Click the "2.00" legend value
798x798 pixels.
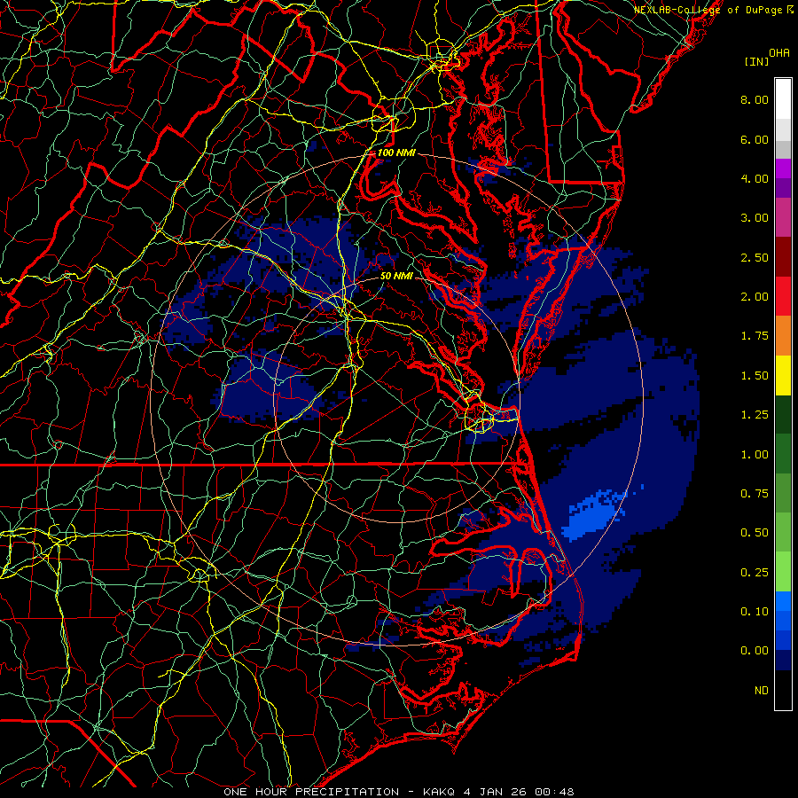[x=755, y=297]
